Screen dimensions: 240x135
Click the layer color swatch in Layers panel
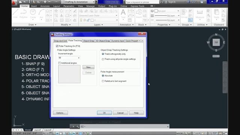click(x=92, y=20)
